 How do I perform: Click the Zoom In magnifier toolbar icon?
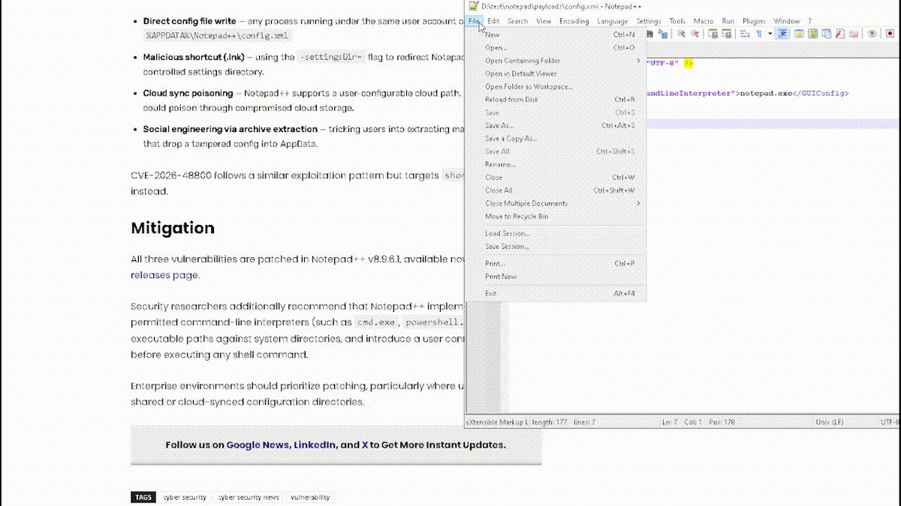[x=681, y=34]
